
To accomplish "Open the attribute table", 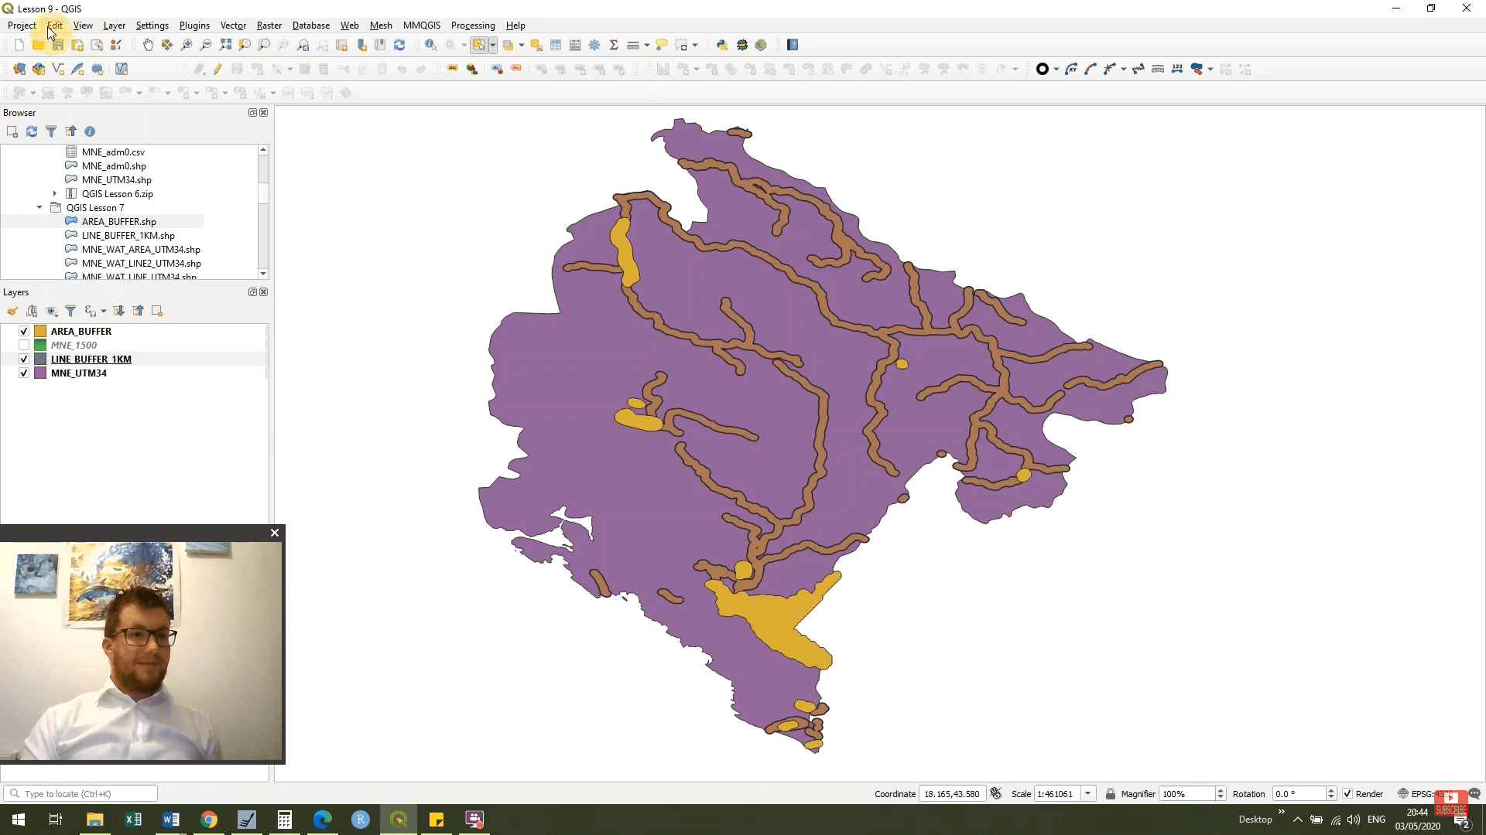I will point(556,45).
